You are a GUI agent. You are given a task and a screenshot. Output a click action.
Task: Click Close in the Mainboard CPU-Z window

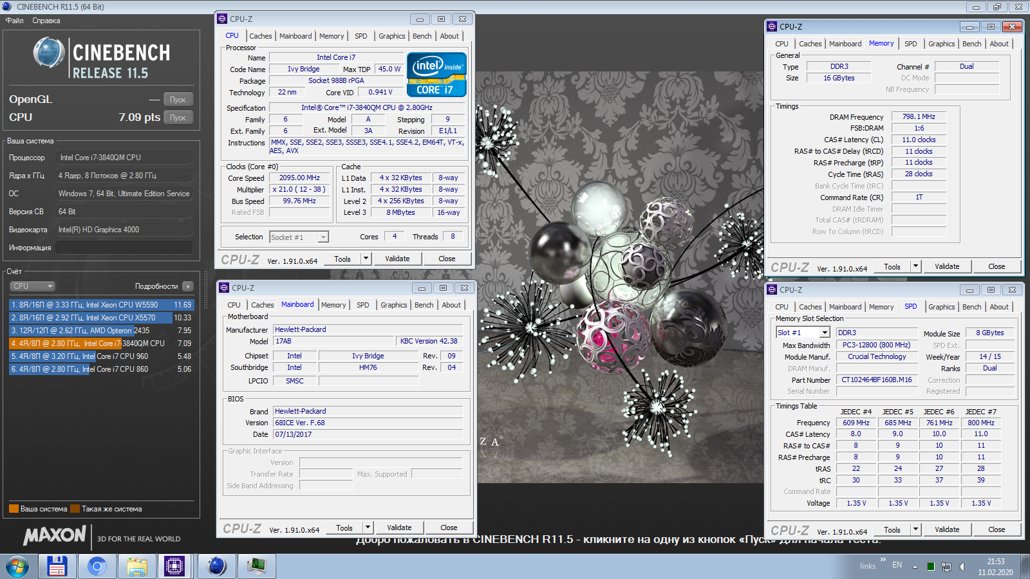[449, 528]
